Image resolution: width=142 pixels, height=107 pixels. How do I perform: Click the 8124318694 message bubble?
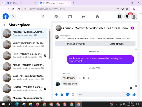point(69,78)
